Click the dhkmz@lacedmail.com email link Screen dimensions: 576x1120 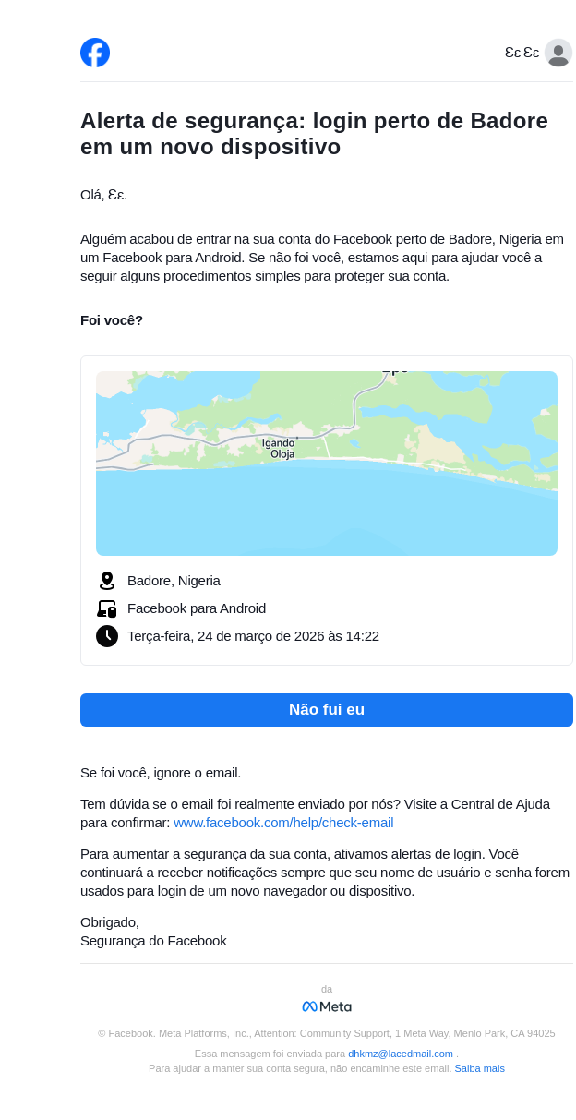click(x=400, y=1054)
